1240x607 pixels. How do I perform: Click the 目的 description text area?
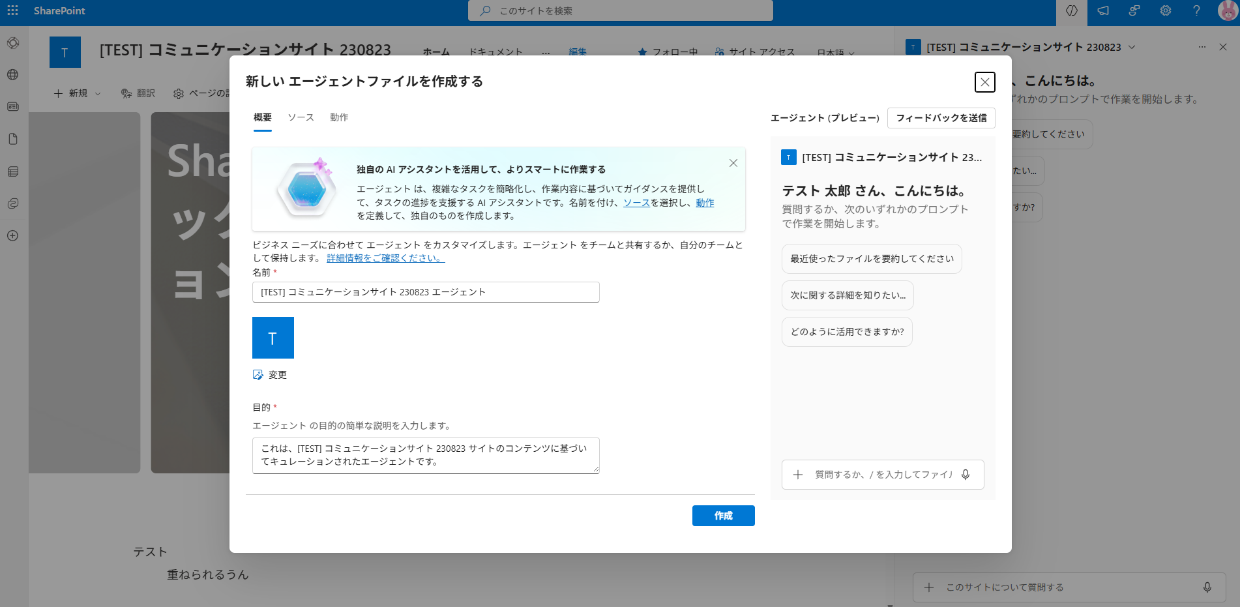(x=425, y=455)
